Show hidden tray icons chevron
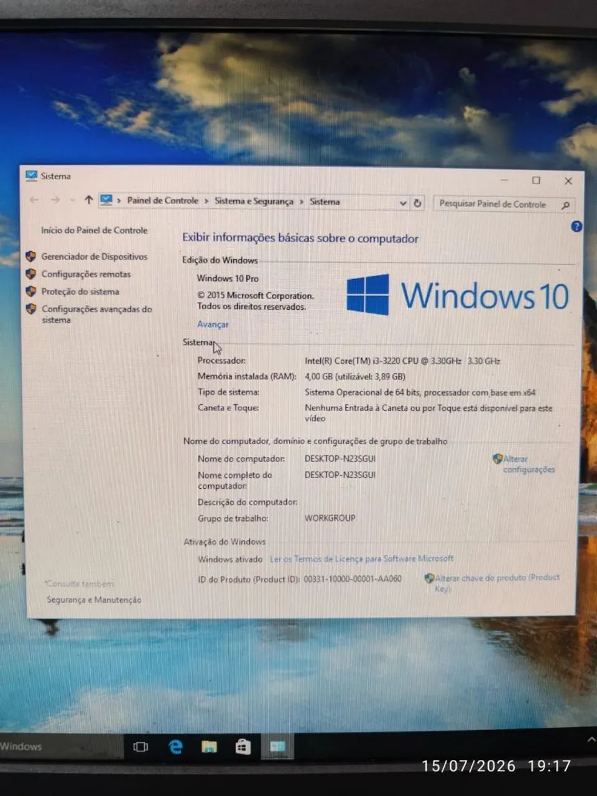 591,739
